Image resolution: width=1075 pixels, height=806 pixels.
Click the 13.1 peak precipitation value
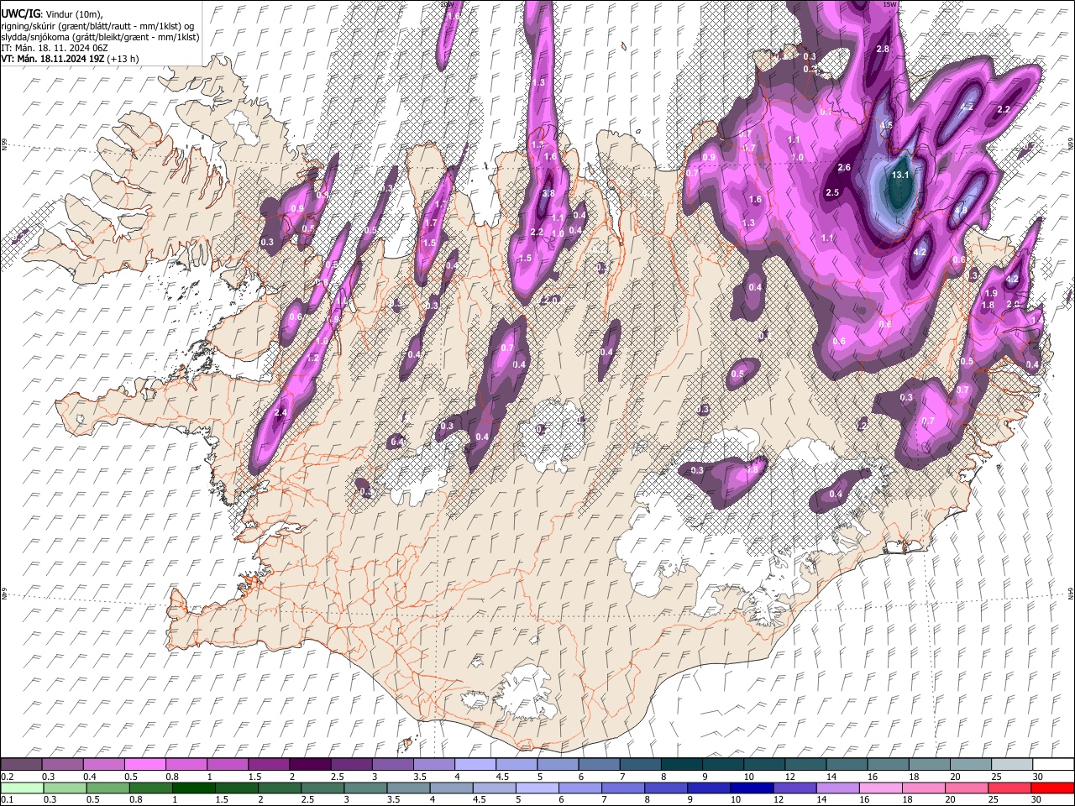(900, 175)
